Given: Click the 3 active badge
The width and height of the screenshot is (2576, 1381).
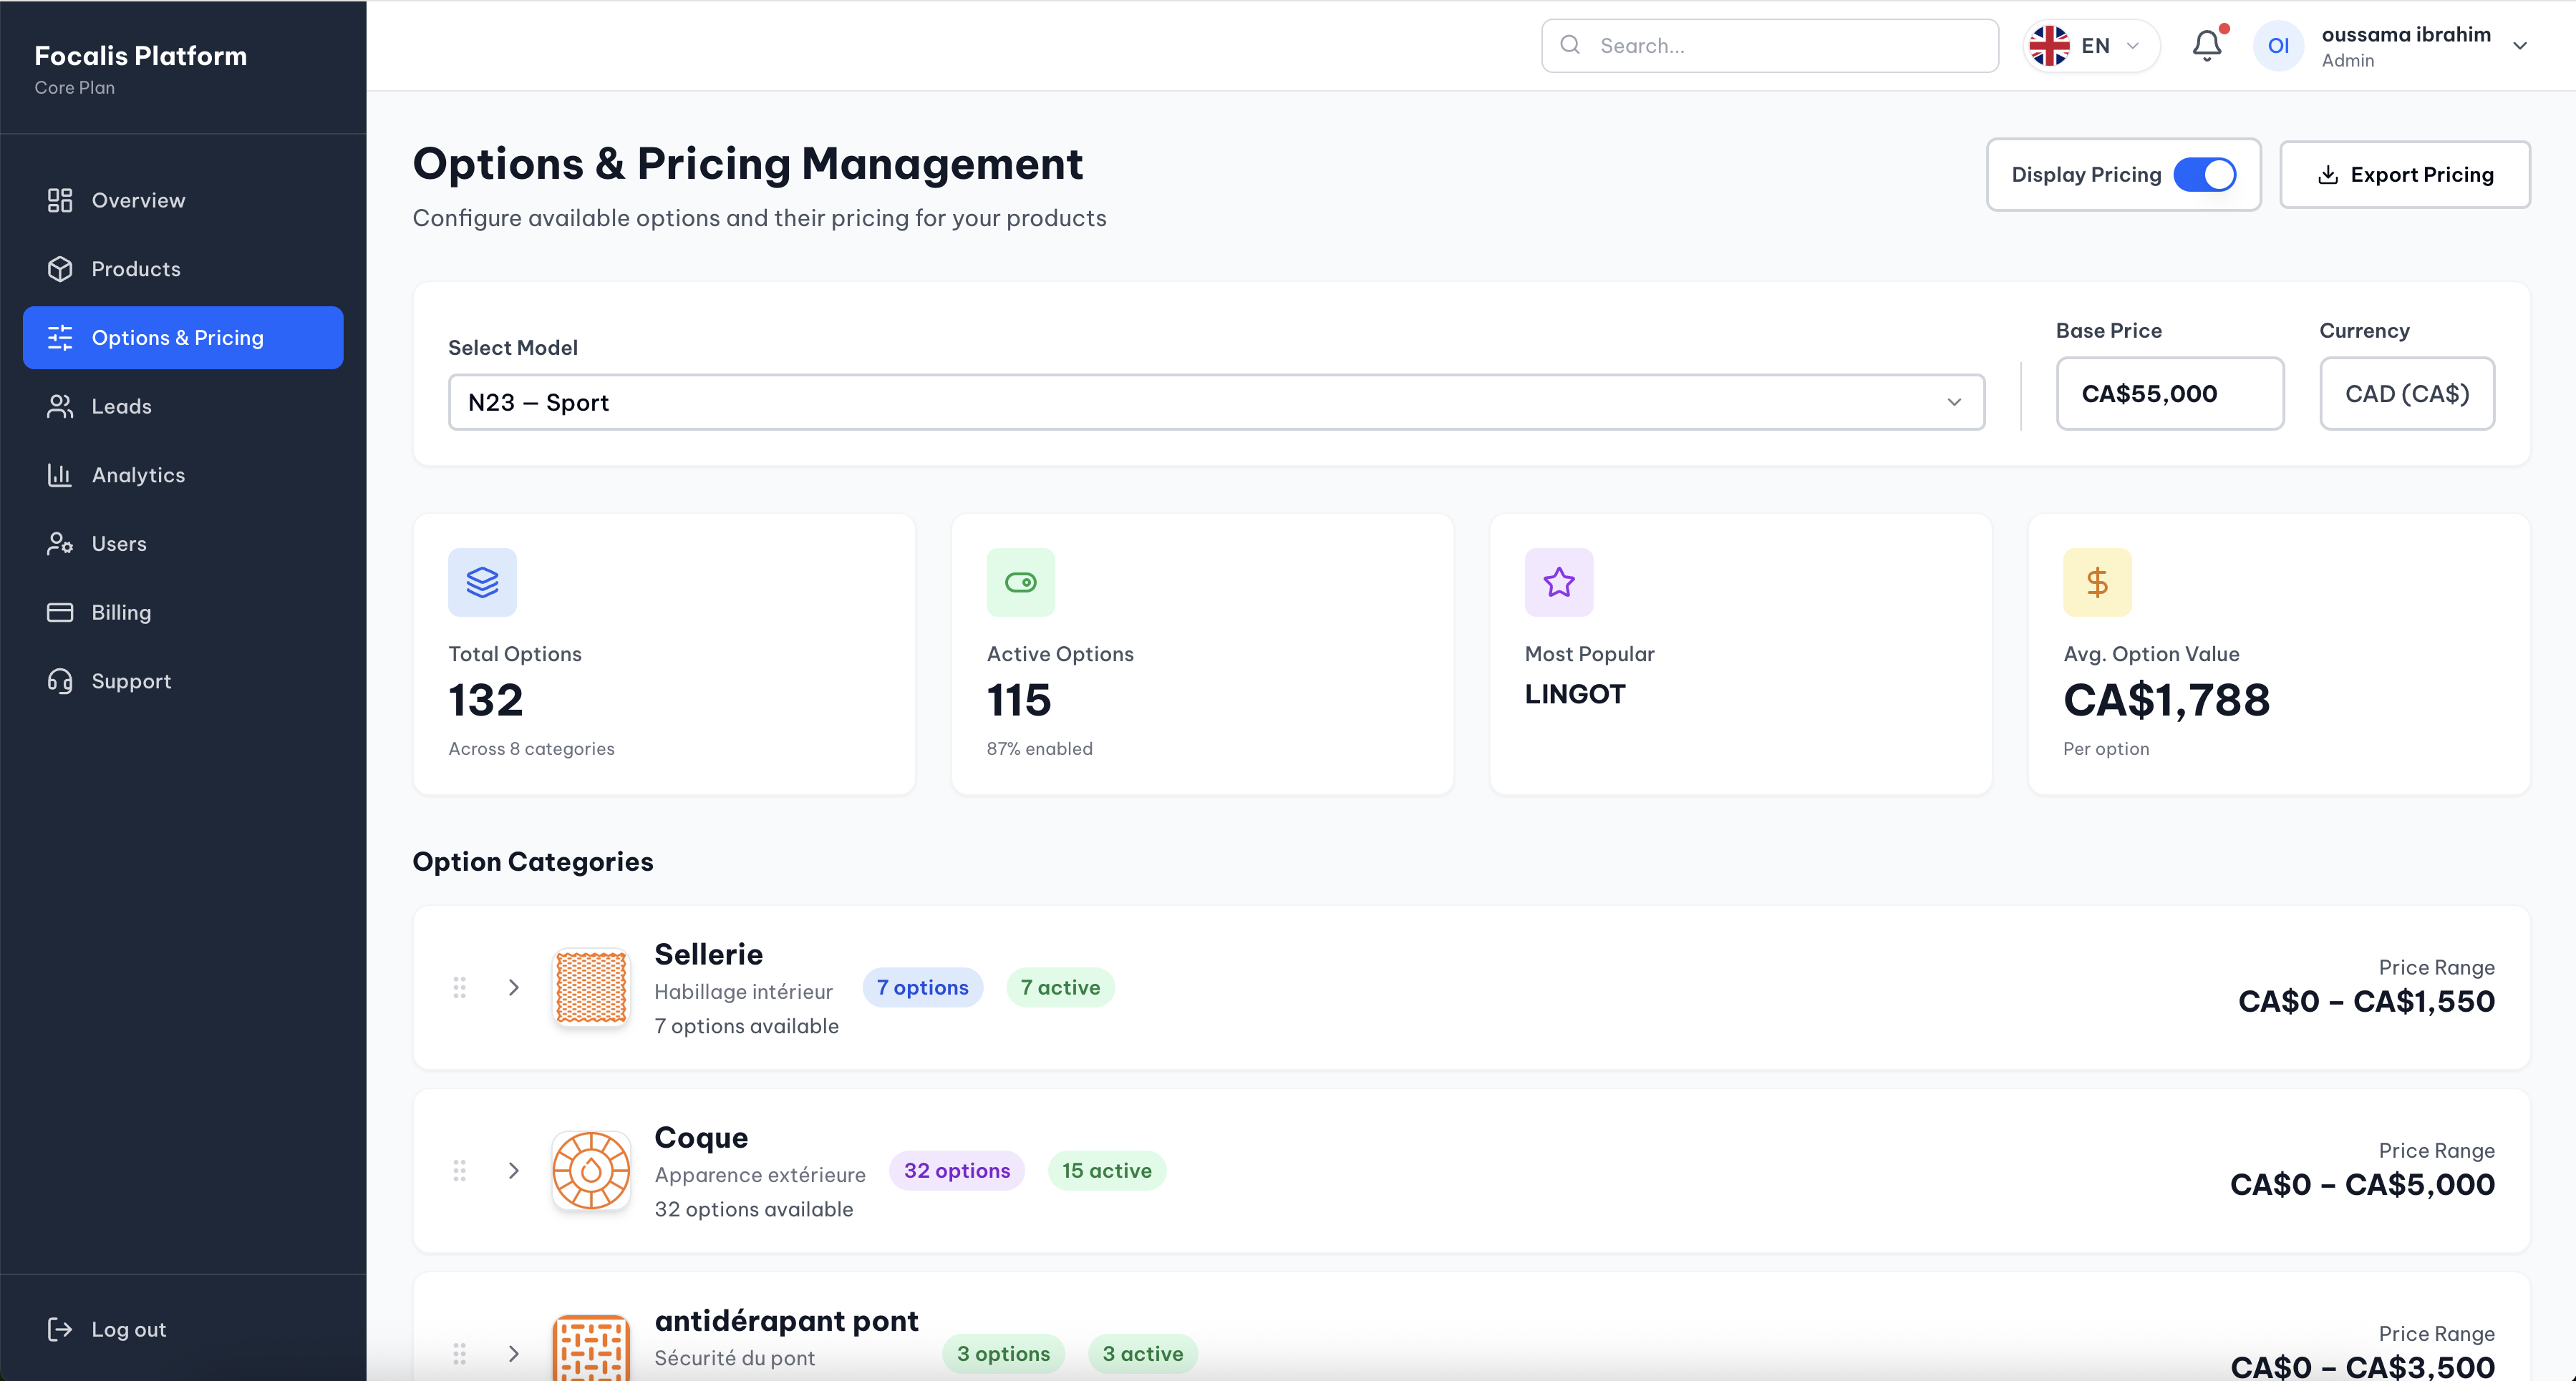Looking at the screenshot, I should 1142,1354.
